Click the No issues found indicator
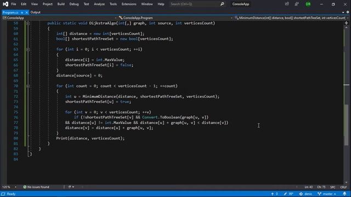Image resolution: width=351 pixels, height=197 pixels. tap(36, 187)
